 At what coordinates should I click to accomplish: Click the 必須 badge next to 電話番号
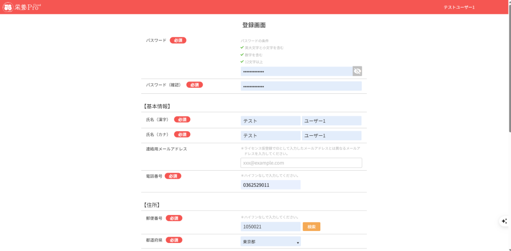pos(173,176)
